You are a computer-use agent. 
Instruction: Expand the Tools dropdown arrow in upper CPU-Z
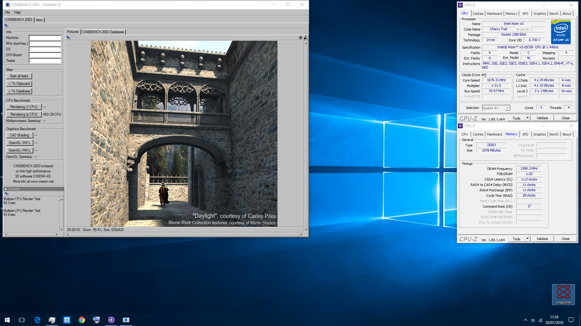527,118
